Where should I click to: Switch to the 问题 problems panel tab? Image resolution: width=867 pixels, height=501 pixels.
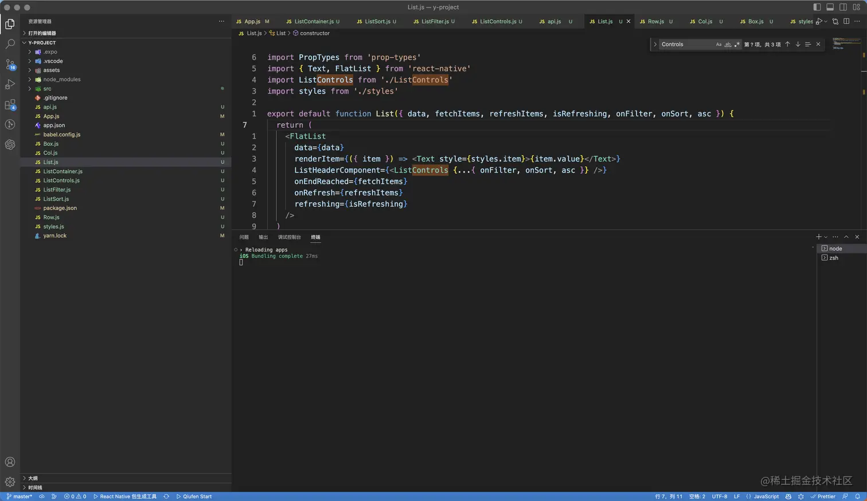pos(244,237)
